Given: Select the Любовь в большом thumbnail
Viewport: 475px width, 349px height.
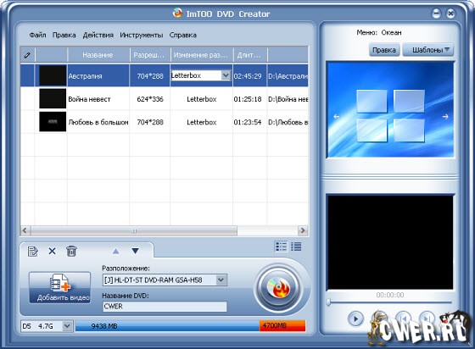Looking at the screenshot, I should point(53,122).
